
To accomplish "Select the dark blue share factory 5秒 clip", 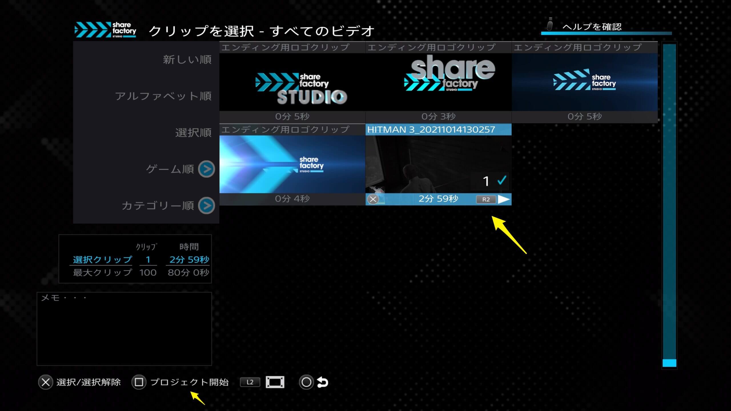I will [x=585, y=82].
